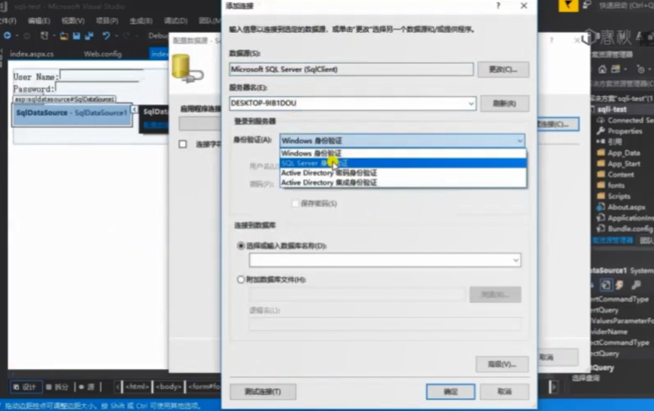This screenshot has height=411, width=654.
Task: Click the save floppy disk icon
Action: point(76,37)
